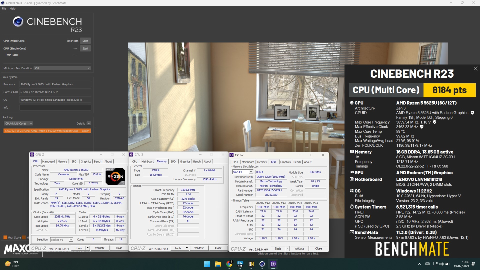Screen dimensions: 480x270
Task: Expand the ranking Details arrow
Action: coord(89,123)
